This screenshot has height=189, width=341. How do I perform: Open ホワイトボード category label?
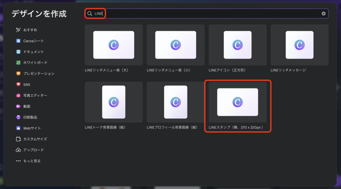[x=35, y=62]
